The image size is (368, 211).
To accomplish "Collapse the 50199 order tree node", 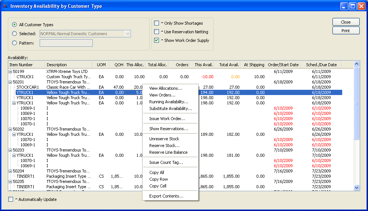I will [x=10, y=71].
